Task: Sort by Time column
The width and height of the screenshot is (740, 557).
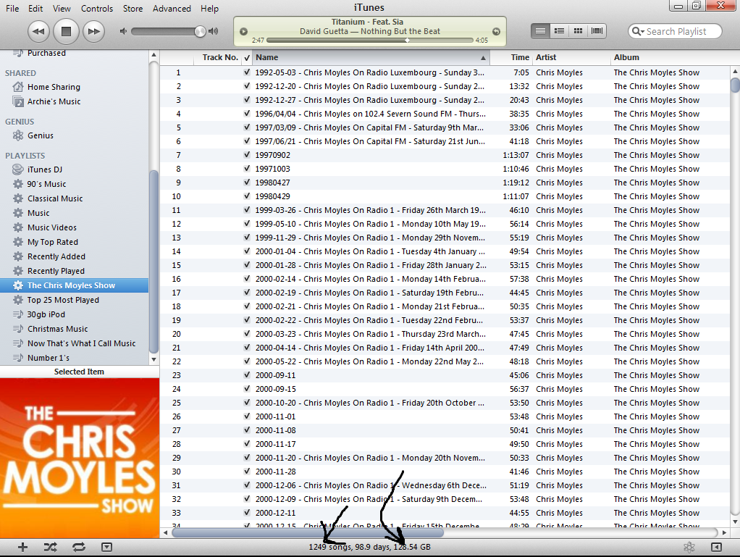Action: pyautogui.click(x=511, y=58)
